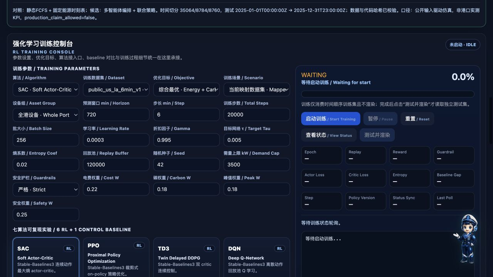The image size is (493, 277).
Task: Click the Entropy metric tile
Action: [410, 179]
